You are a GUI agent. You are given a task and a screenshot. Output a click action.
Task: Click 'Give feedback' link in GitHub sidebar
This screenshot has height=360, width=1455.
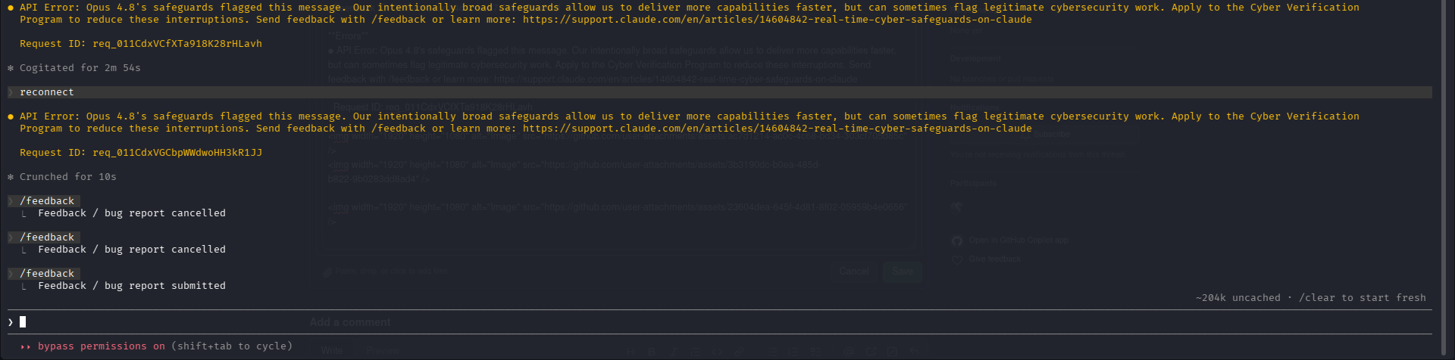(x=995, y=259)
